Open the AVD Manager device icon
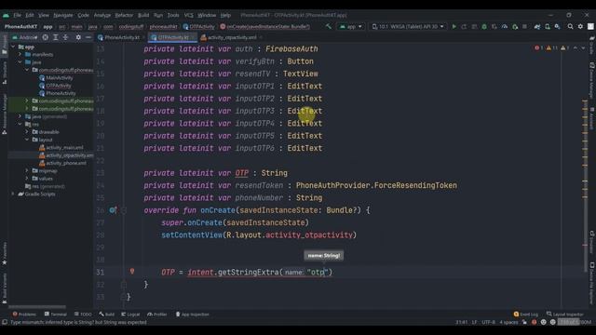Viewport: 596px width, 335px height. 548,27
